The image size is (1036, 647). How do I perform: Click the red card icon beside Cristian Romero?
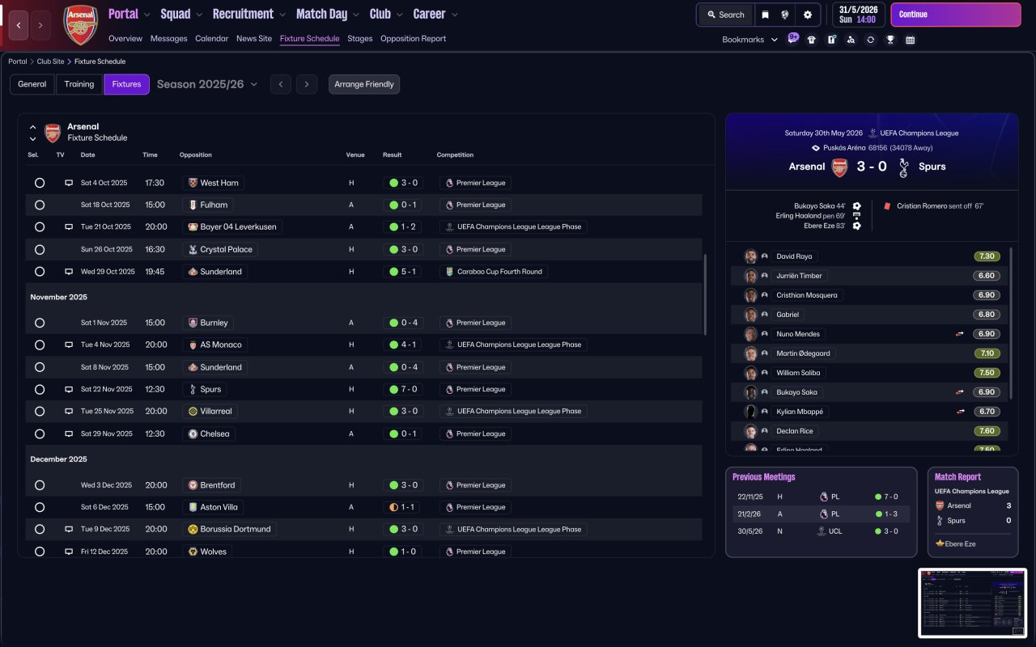[888, 206]
